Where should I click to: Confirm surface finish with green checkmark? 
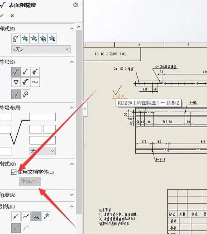(x=1, y=16)
